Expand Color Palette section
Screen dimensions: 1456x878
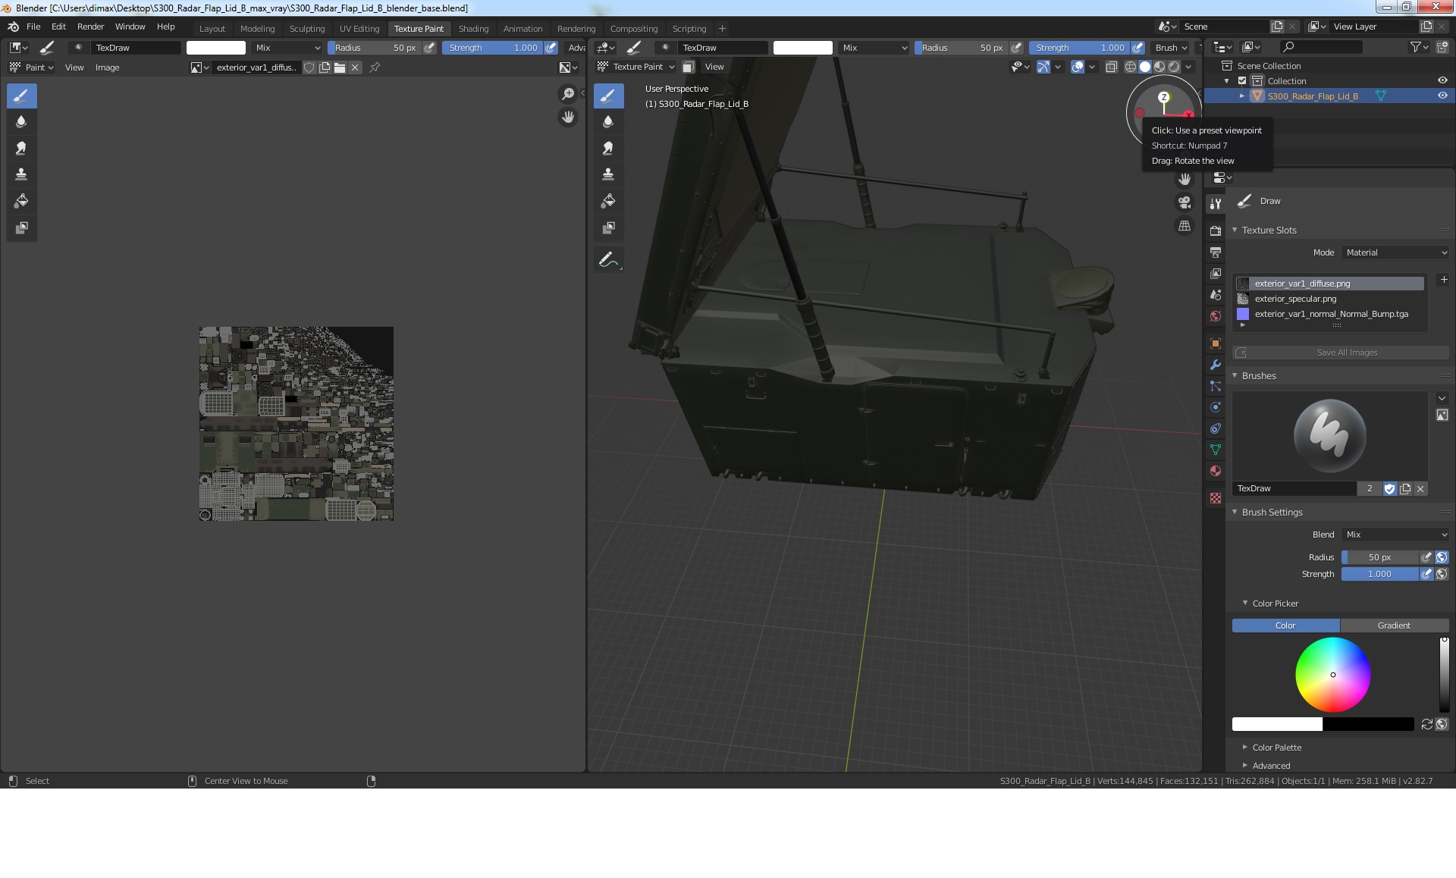click(1245, 748)
